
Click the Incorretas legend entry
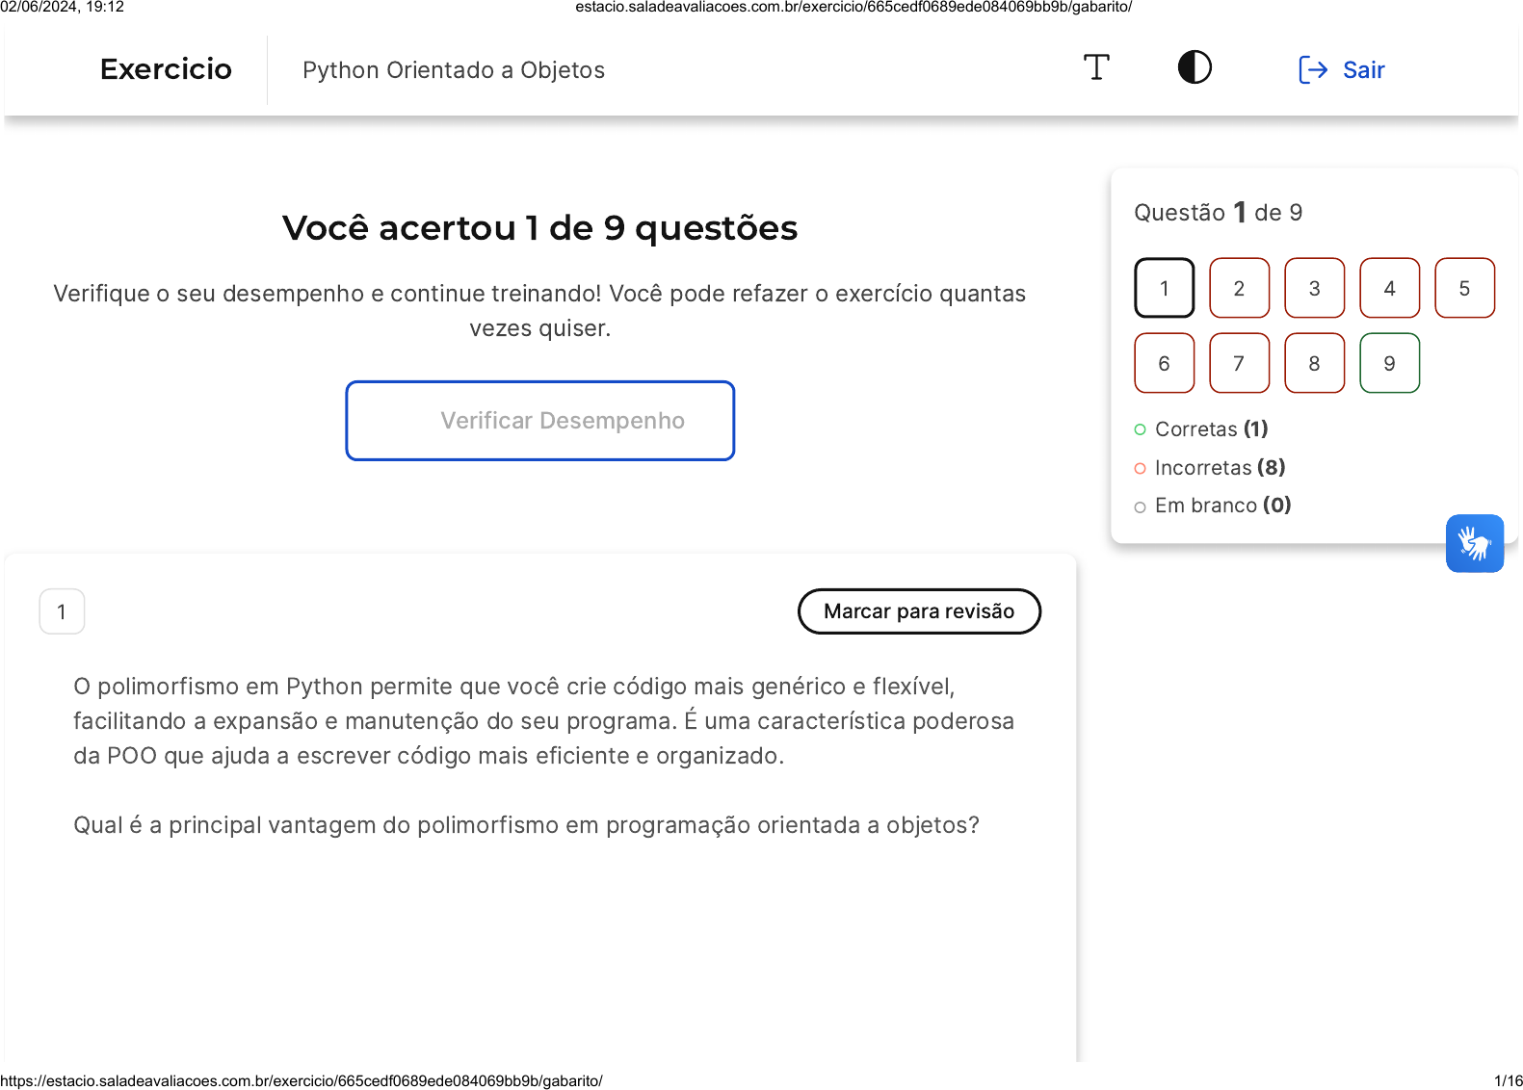click(1219, 468)
